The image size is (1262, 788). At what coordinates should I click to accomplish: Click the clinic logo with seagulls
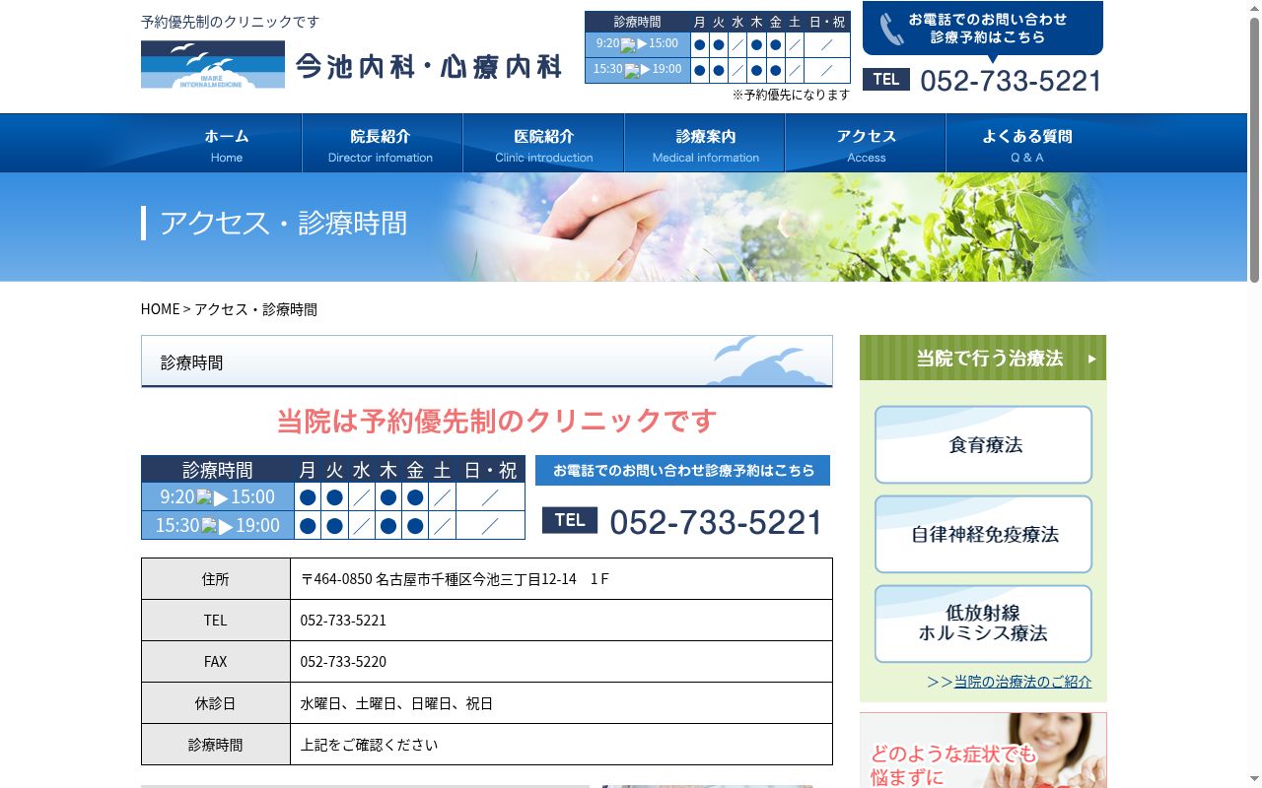213,64
